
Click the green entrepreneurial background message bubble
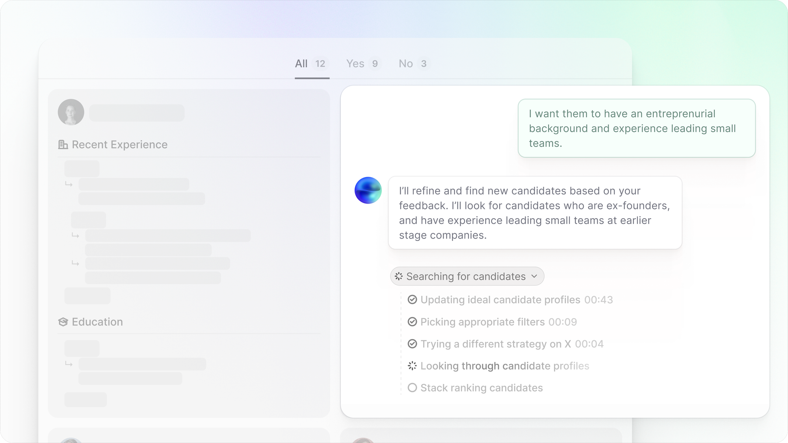[636, 128]
